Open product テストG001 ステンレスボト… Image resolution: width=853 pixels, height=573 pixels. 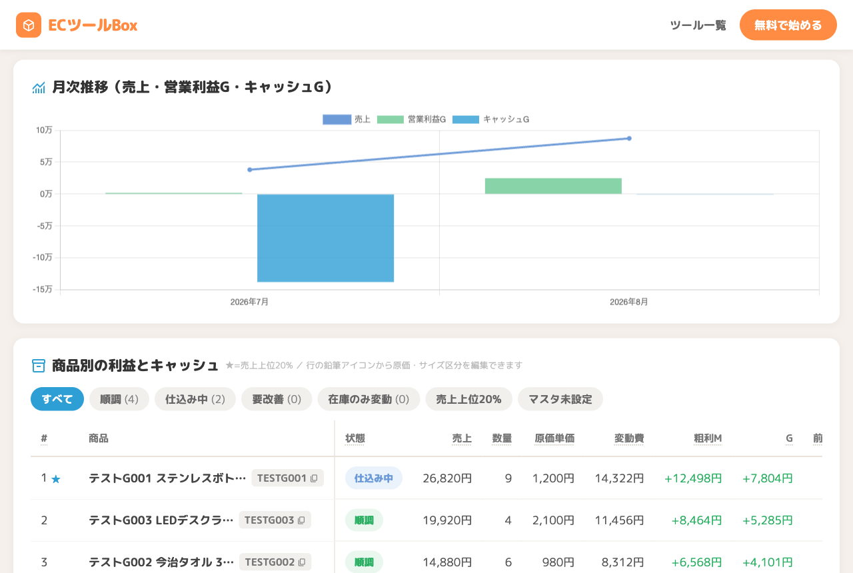click(167, 478)
